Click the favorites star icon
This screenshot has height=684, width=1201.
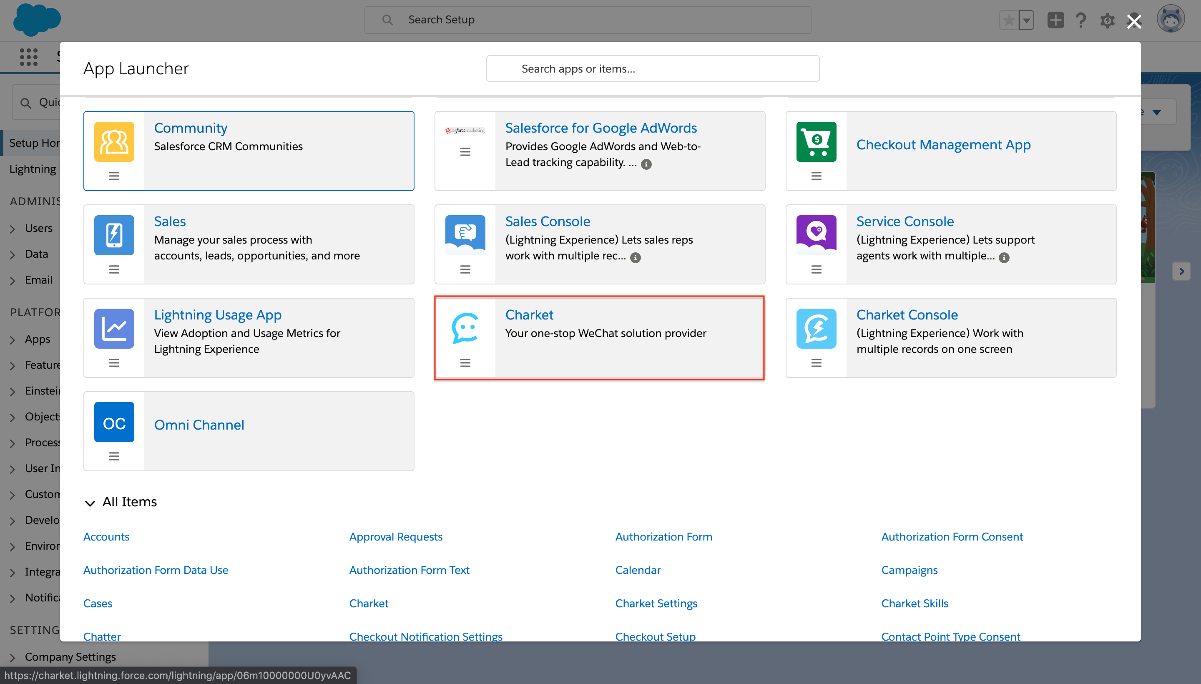[1008, 20]
